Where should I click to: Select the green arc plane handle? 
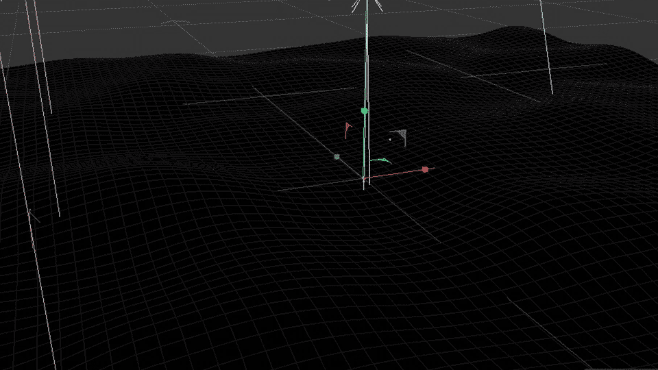(380, 160)
